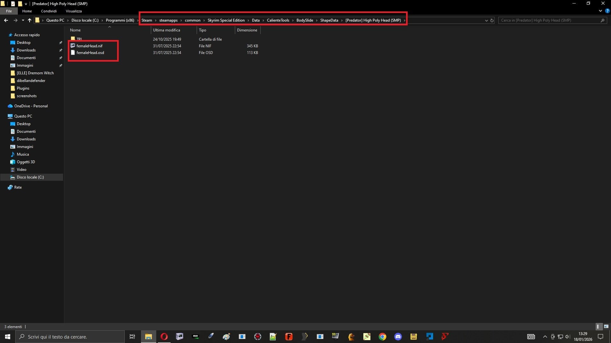Navigate to Programmi (x86) in the breadcrumb
Image resolution: width=611 pixels, height=343 pixels.
click(x=120, y=20)
